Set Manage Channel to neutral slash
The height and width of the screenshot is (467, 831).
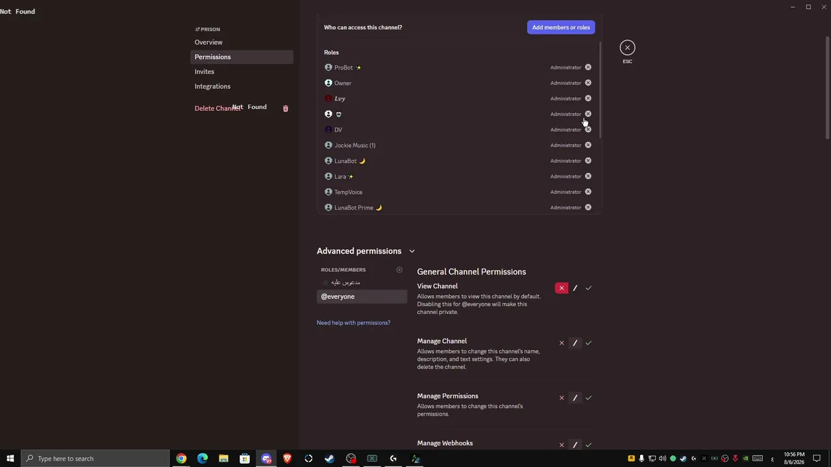tap(575, 343)
